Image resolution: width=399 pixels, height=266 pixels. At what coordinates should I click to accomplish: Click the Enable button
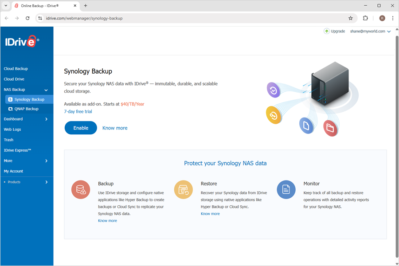(x=81, y=128)
